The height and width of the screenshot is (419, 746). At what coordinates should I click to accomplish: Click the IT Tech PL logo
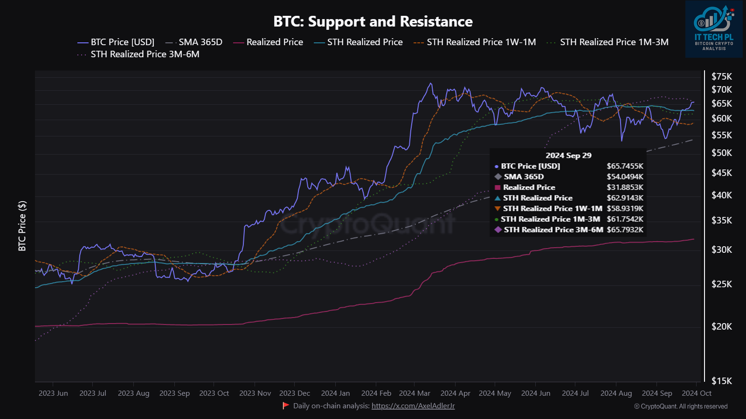click(x=714, y=29)
